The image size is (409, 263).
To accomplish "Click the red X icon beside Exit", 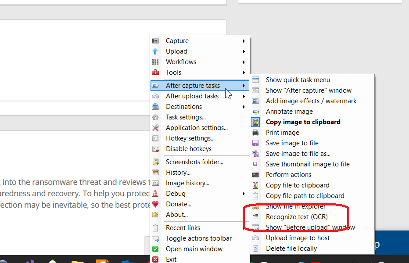I will 155,259.
